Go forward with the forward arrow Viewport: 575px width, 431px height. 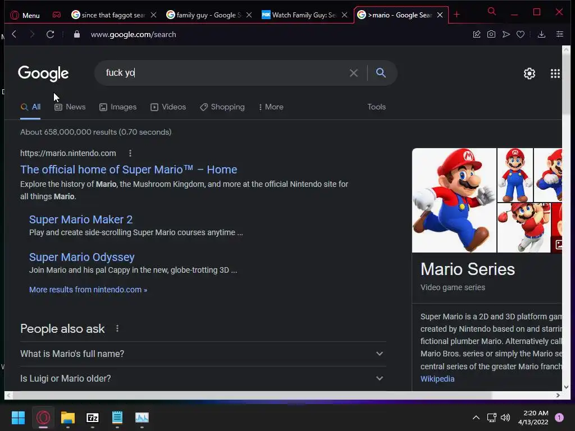click(32, 34)
